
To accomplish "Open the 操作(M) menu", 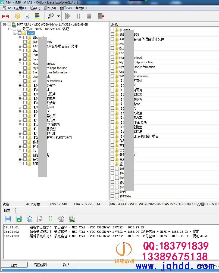I will pos(50,8).
